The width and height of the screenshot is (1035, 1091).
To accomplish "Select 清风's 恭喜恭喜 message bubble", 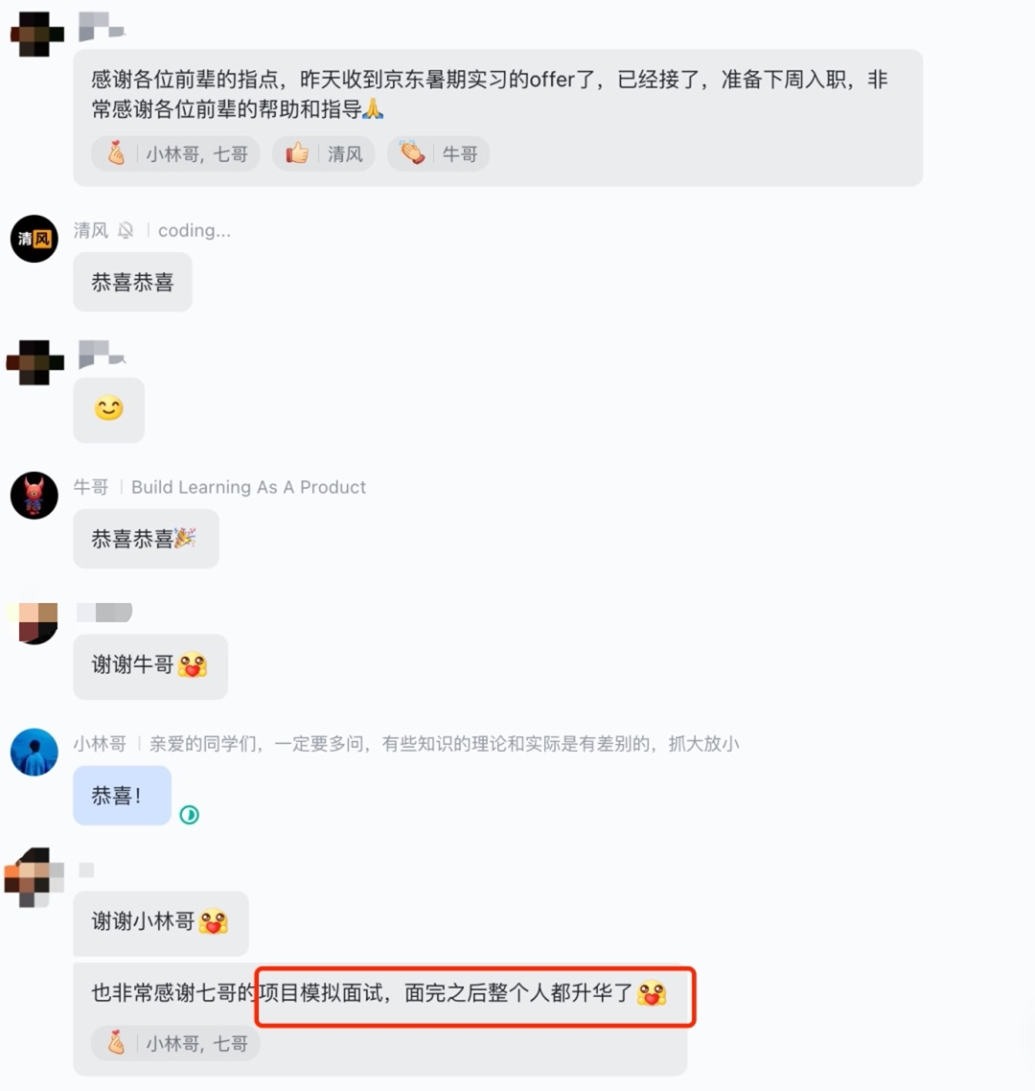I will pos(133,282).
